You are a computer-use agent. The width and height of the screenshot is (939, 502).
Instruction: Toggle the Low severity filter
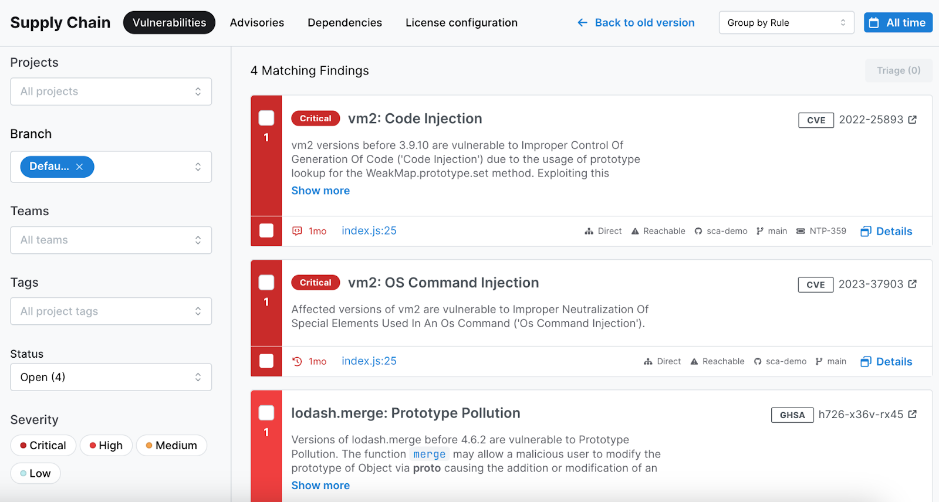point(35,473)
